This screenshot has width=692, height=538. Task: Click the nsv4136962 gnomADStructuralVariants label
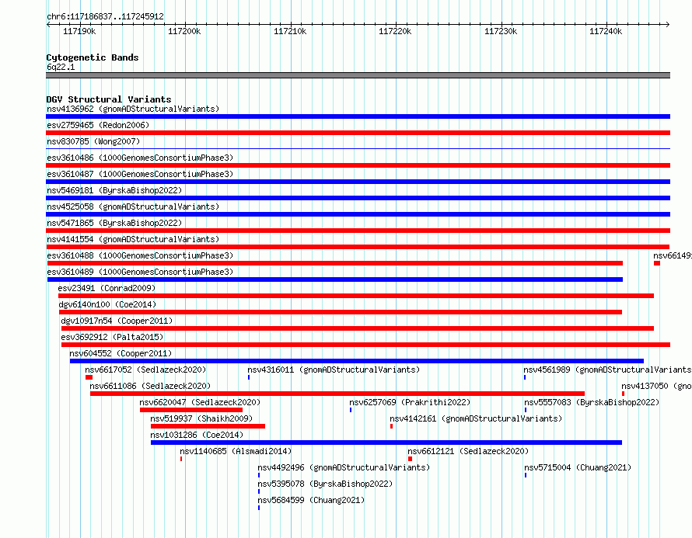click(133, 109)
